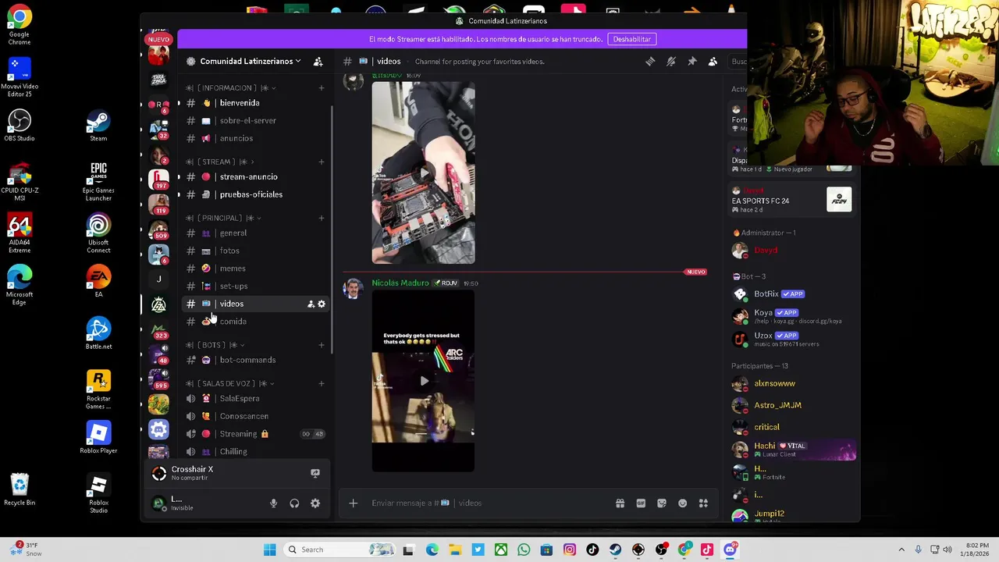Join the Streaming voice channel

(255, 434)
